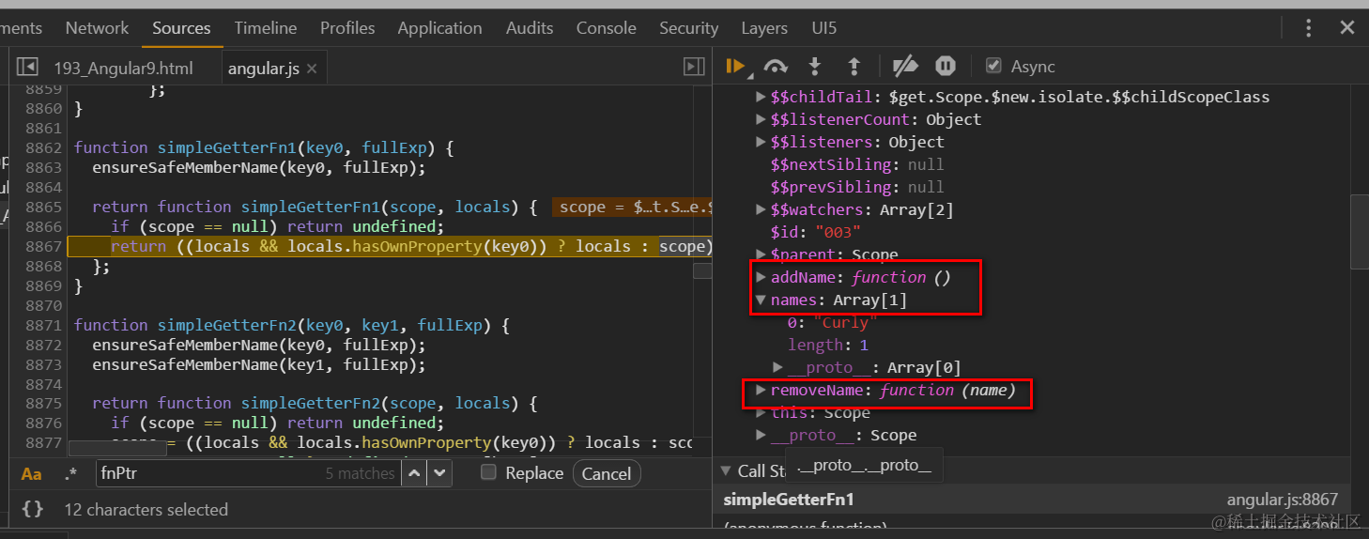Uncheck the Async checkbox
The width and height of the screenshot is (1369, 539).
click(993, 66)
